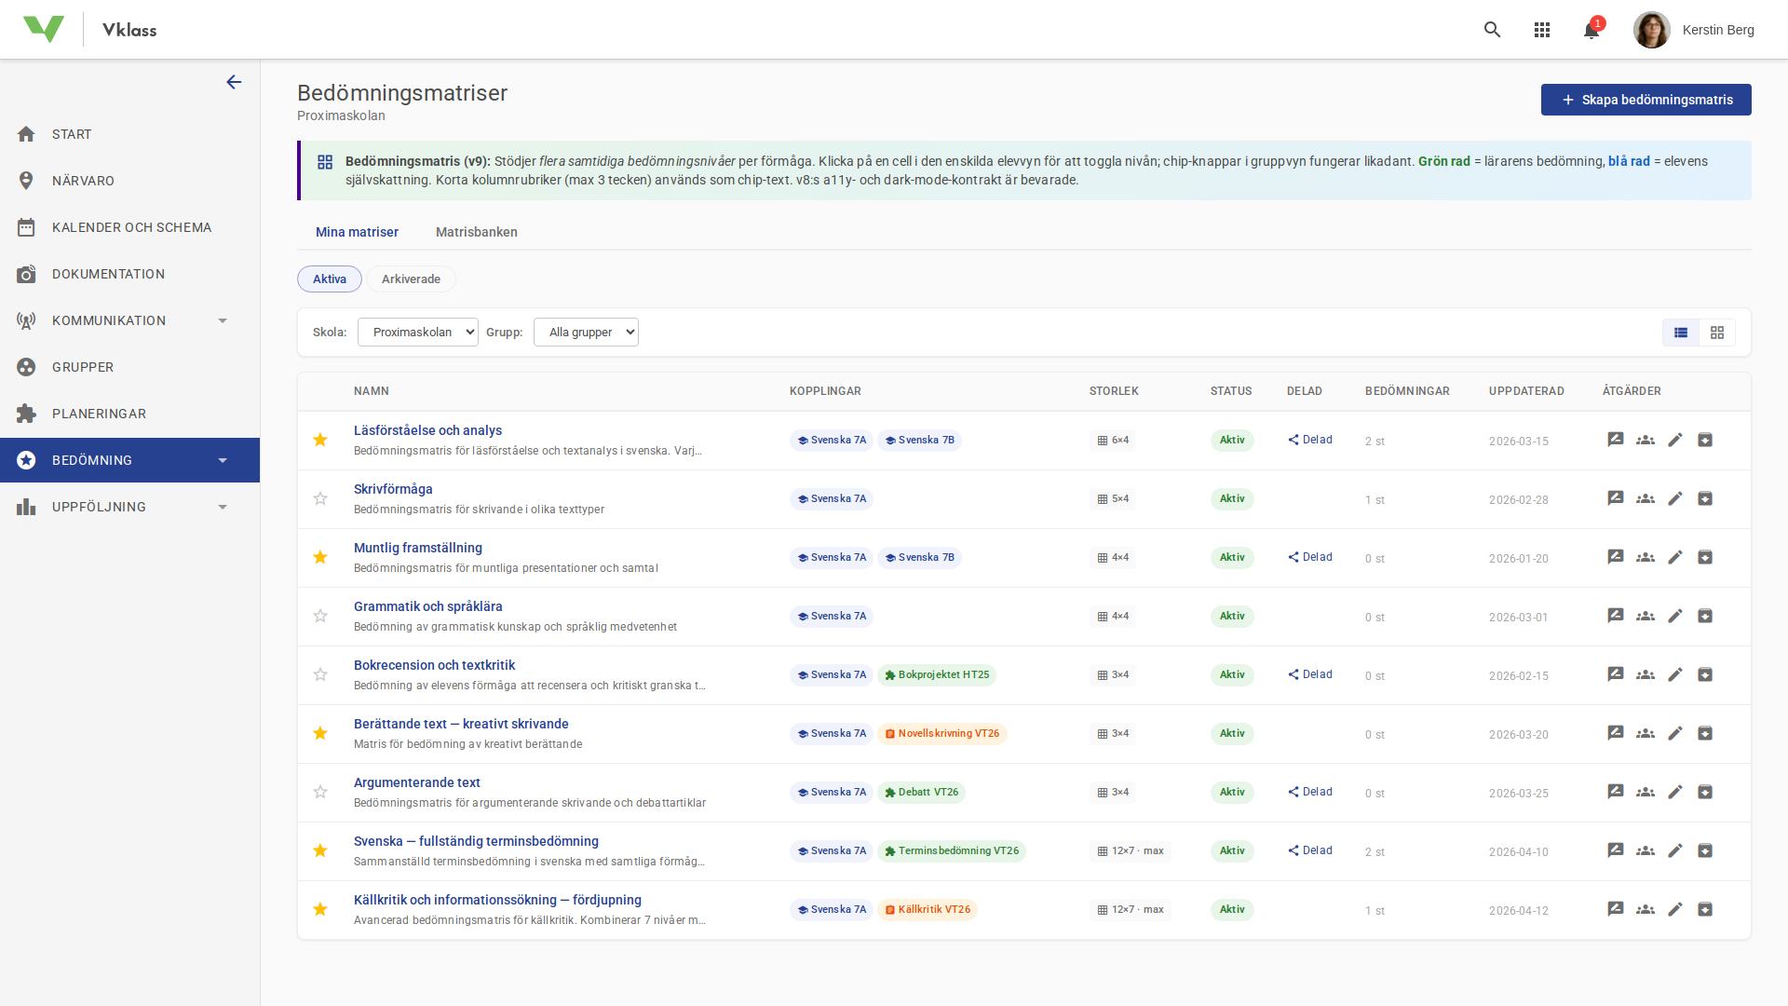Open Grupper in sidebar

[x=129, y=367]
